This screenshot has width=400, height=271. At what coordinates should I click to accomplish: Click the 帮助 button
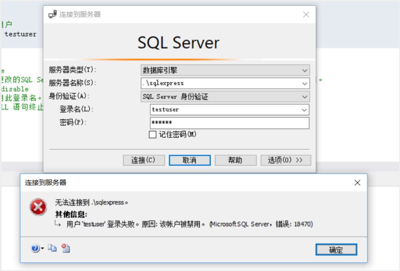235,160
